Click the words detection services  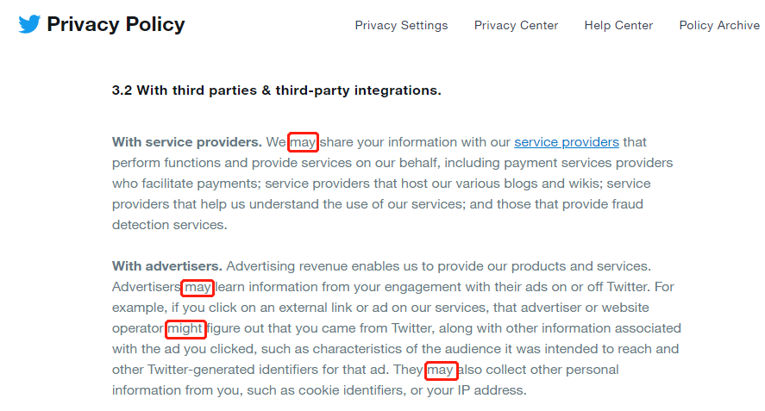pos(169,225)
